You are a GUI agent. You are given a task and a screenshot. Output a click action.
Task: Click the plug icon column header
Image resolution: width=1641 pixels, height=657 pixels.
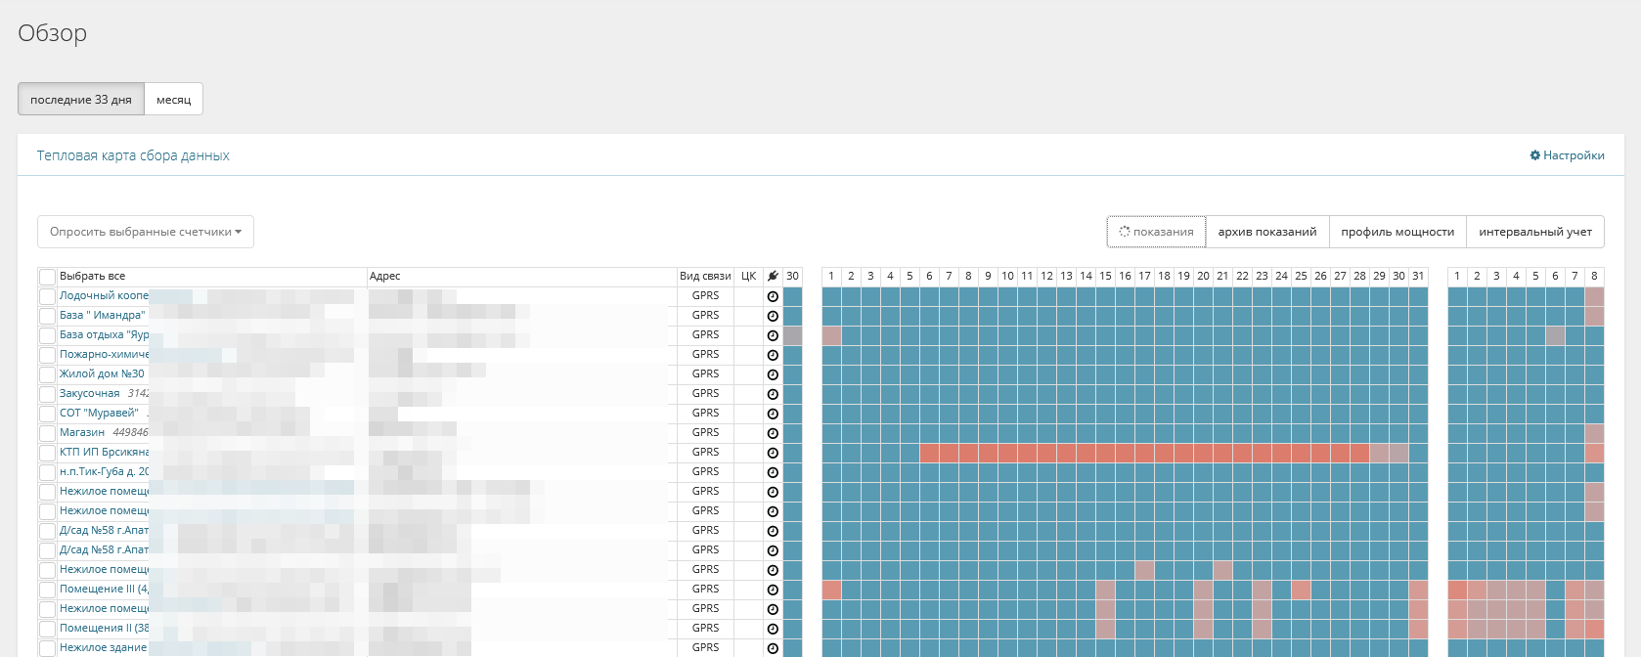coord(773,277)
